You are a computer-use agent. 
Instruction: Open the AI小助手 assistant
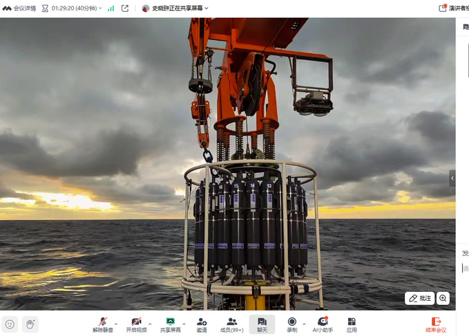322,324
